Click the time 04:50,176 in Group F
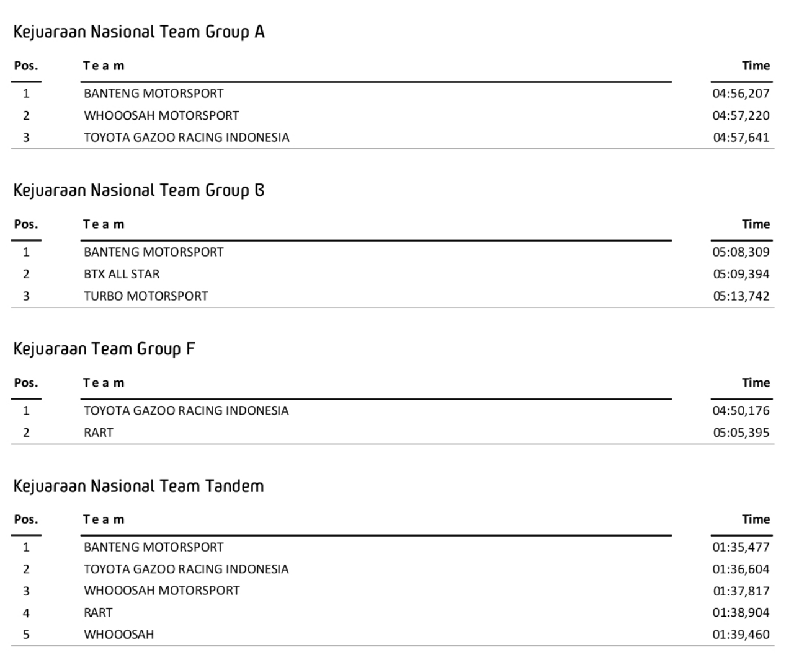794x668 pixels. coord(741,411)
